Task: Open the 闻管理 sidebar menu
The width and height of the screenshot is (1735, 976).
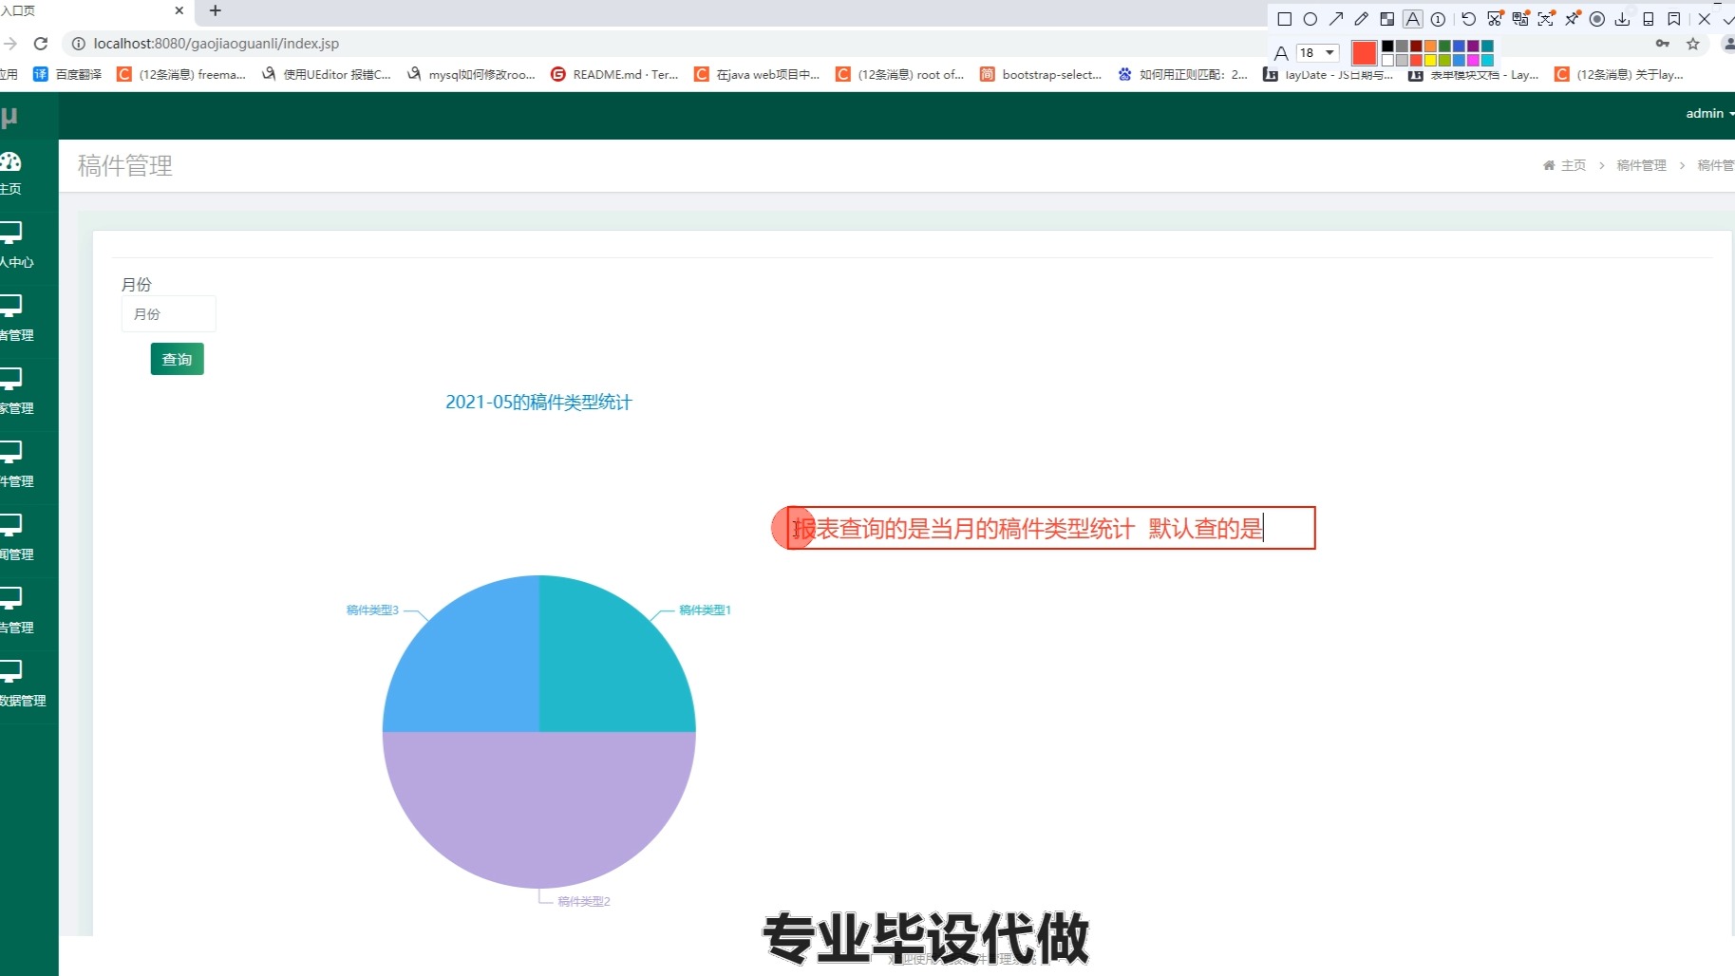Action: (x=16, y=538)
